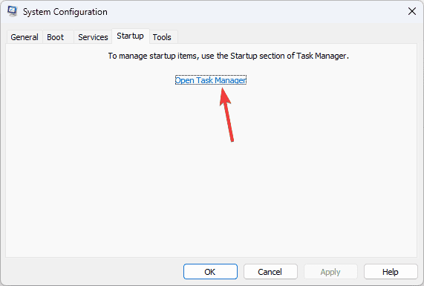Image resolution: width=424 pixels, height=286 pixels.
Task: Click the System Configuration app icon
Action: [x=12, y=11]
